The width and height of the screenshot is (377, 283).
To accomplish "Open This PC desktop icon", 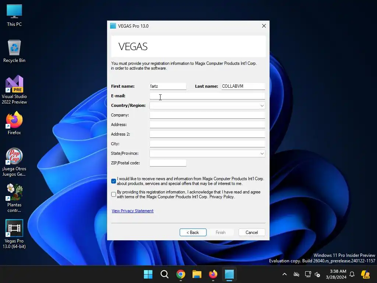I will coord(14,15).
